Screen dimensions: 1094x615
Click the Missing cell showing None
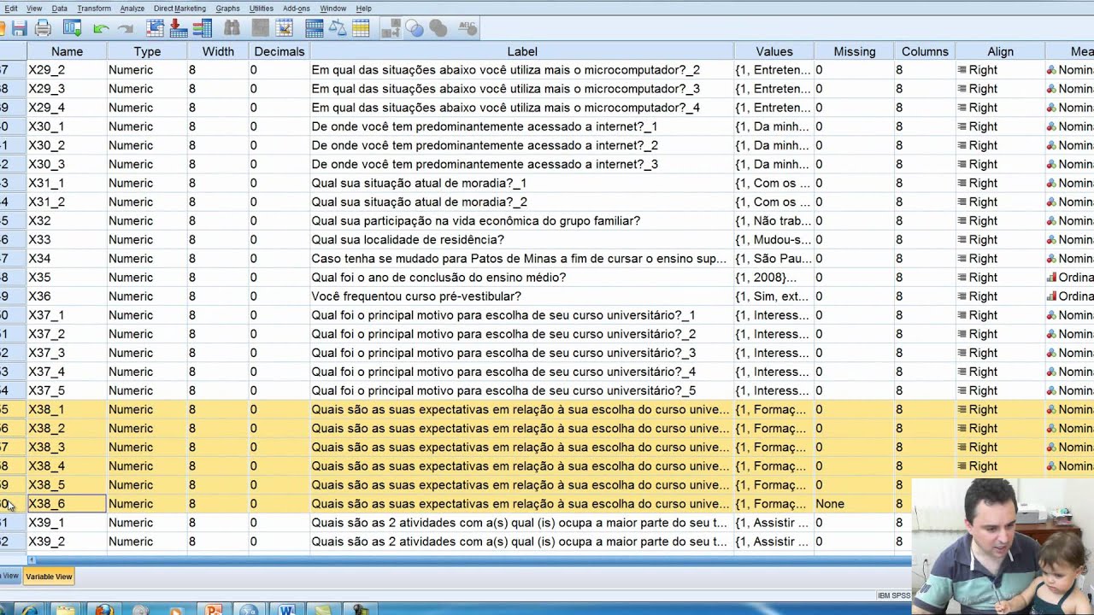point(854,504)
